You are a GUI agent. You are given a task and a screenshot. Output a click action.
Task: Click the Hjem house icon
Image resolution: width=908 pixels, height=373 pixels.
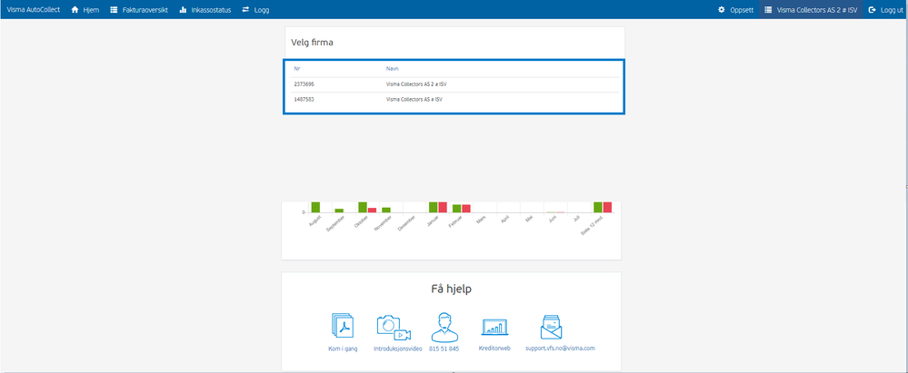click(75, 10)
